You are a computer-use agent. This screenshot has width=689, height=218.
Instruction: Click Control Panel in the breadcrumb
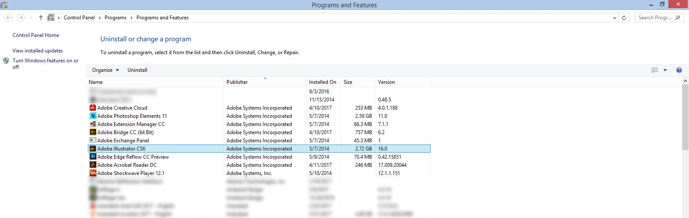pyautogui.click(x=79, y=18)
